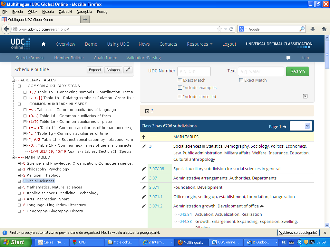
Task: Click the up arrow next to MAIN TABLES
Action: [x=143, y=137]
